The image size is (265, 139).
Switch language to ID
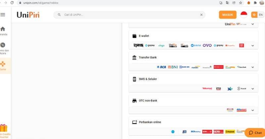(x=254, y=15)
